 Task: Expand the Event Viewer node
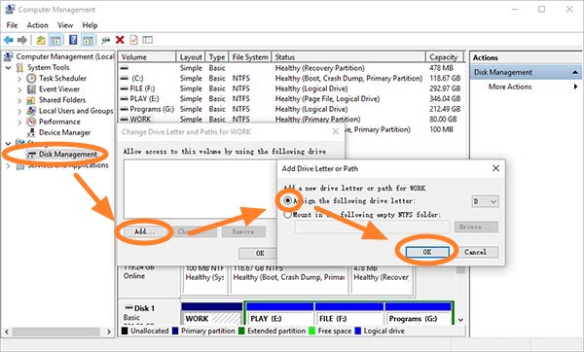coord(19,89)
